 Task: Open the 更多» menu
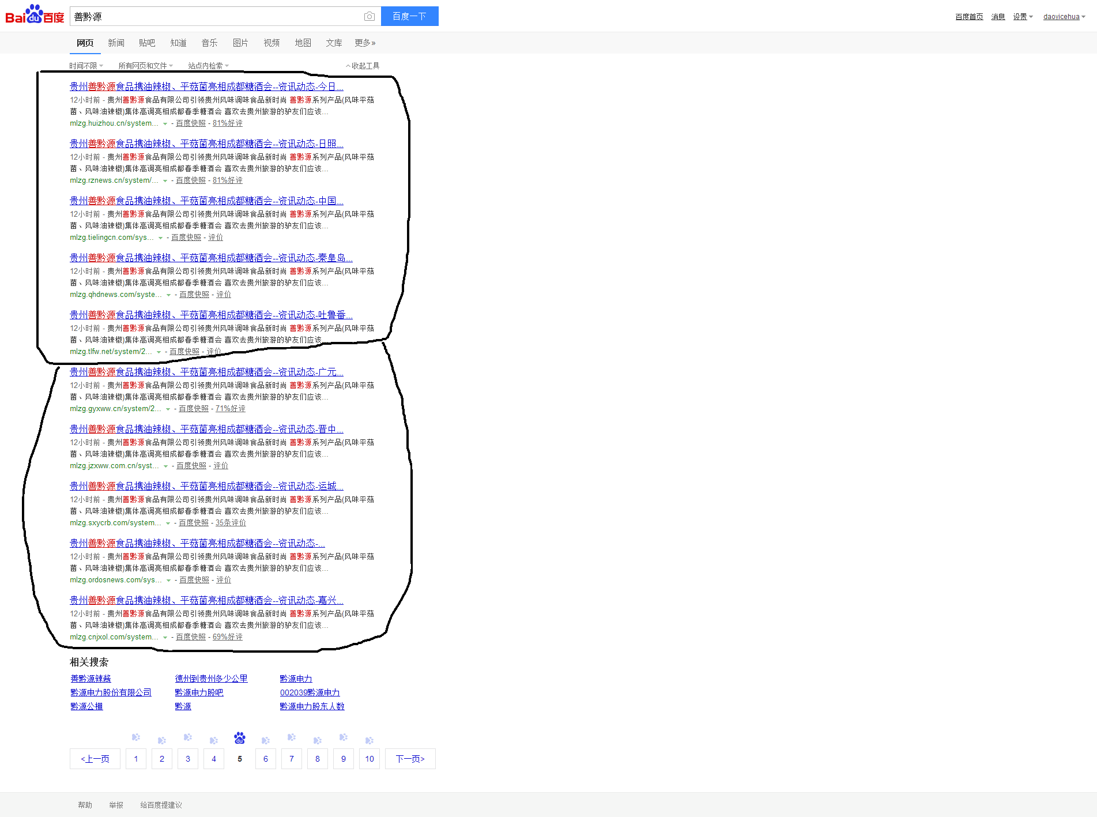click(365, 43)
